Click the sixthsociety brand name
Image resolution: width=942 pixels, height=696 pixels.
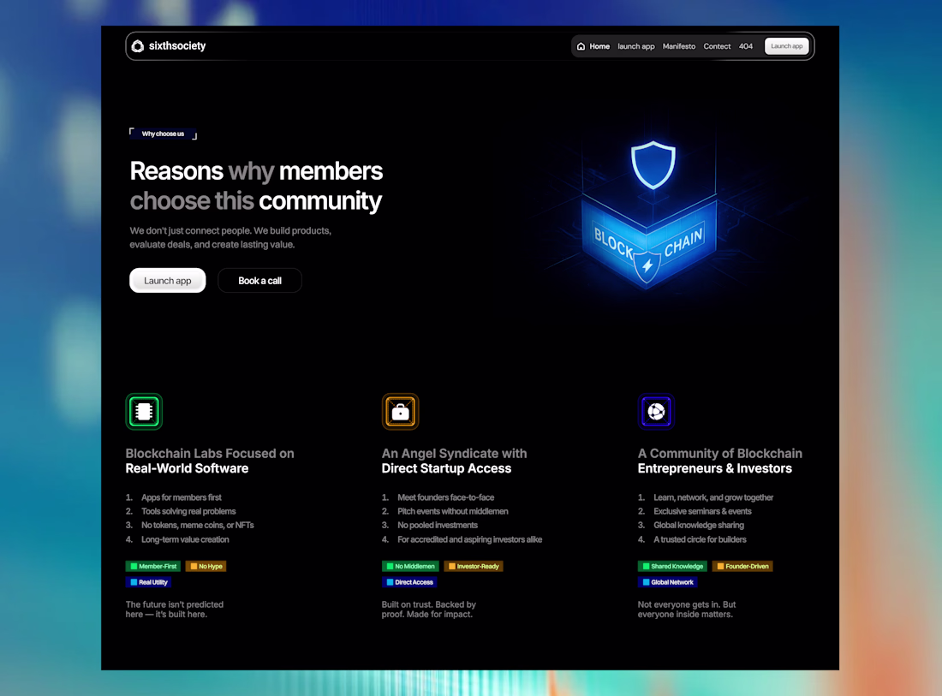pyautogui.click(x=177, y=45)
